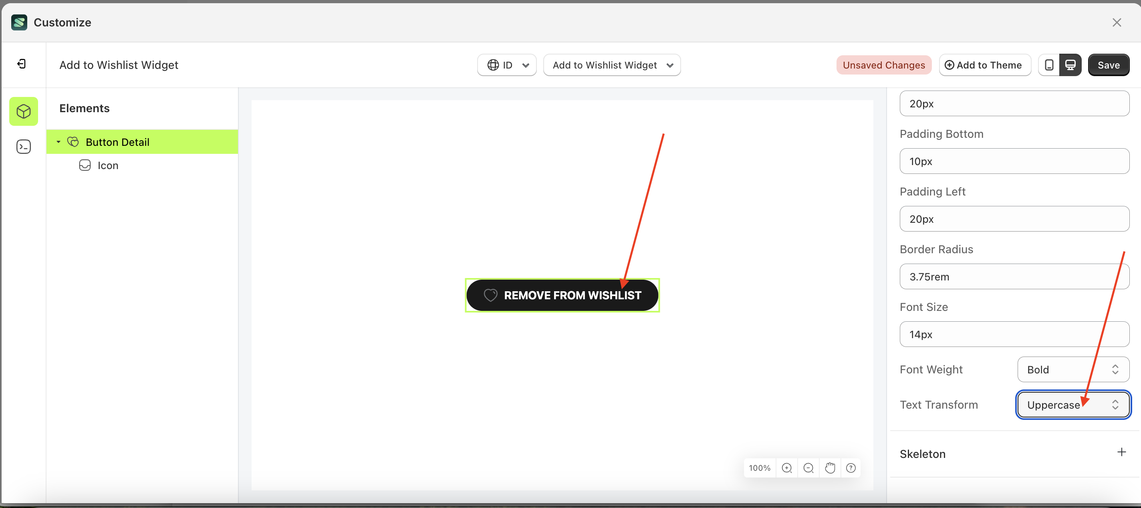Click Add to Theme
Screen dimensions: 1141x508
pos(984,65)
